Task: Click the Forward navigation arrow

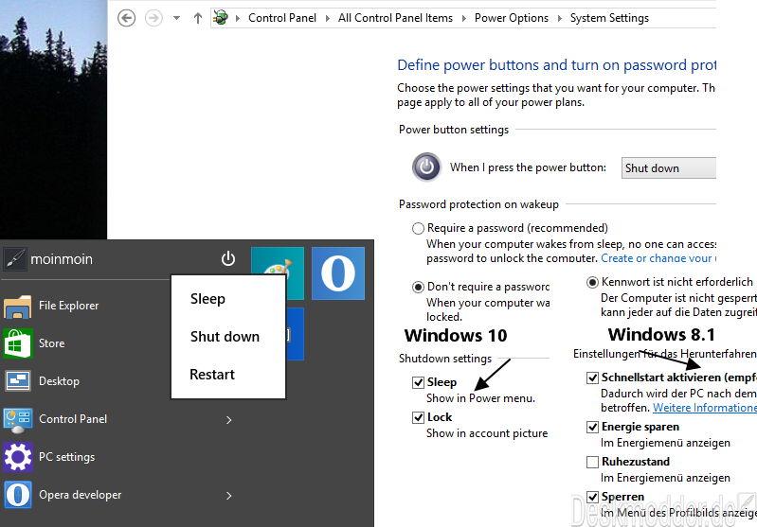Action: click(153, 18)
